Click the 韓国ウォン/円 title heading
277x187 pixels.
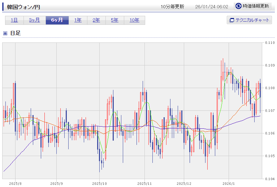tap(24, 6)
